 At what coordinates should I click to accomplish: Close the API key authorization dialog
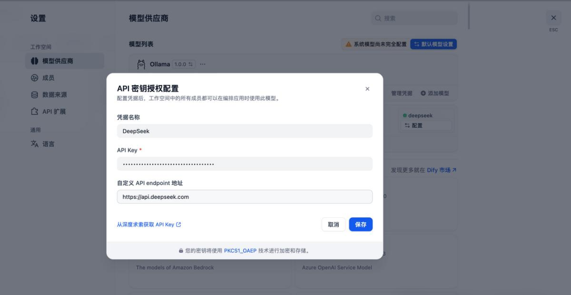pyautogui.click(x=367, y=89)
